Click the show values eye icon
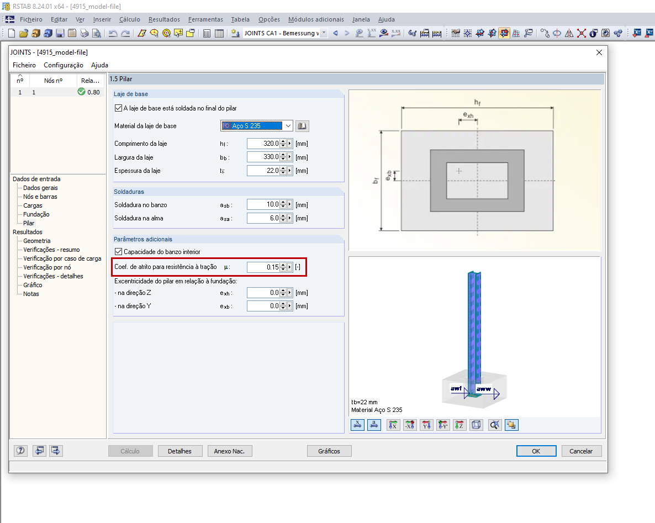 (384, 33)
